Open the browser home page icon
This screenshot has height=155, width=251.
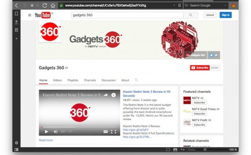coord(53,6)
